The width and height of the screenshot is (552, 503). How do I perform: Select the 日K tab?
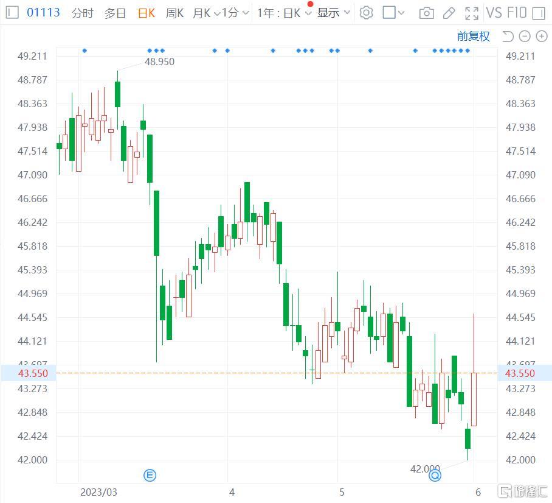[147, 13]
